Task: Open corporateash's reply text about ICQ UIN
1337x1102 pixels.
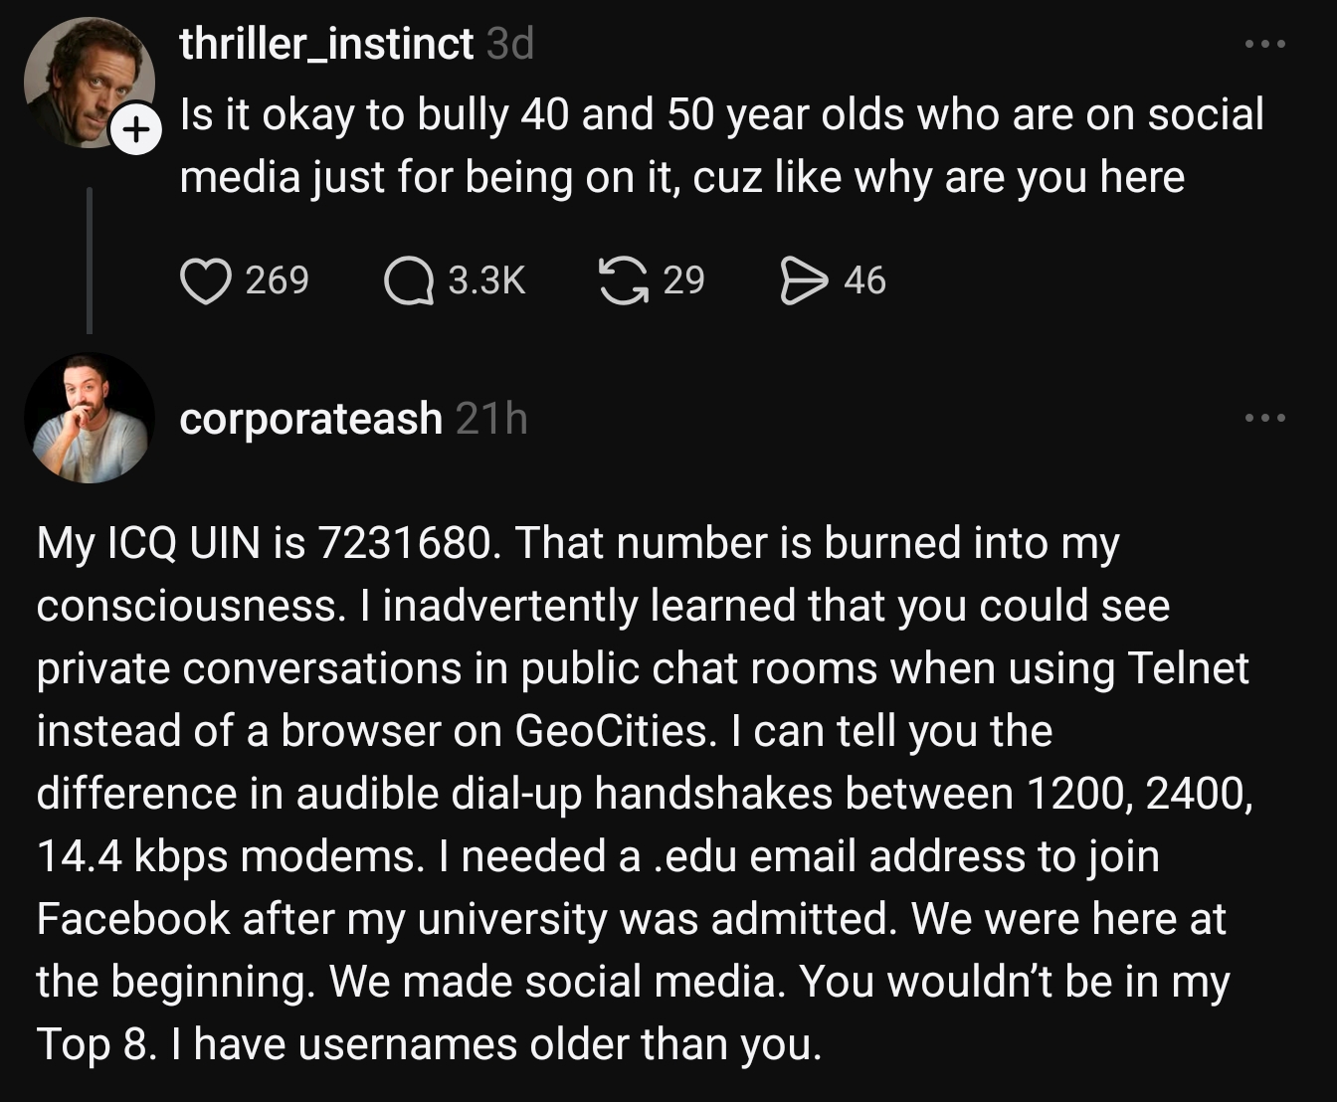Action: pos(637,793)
